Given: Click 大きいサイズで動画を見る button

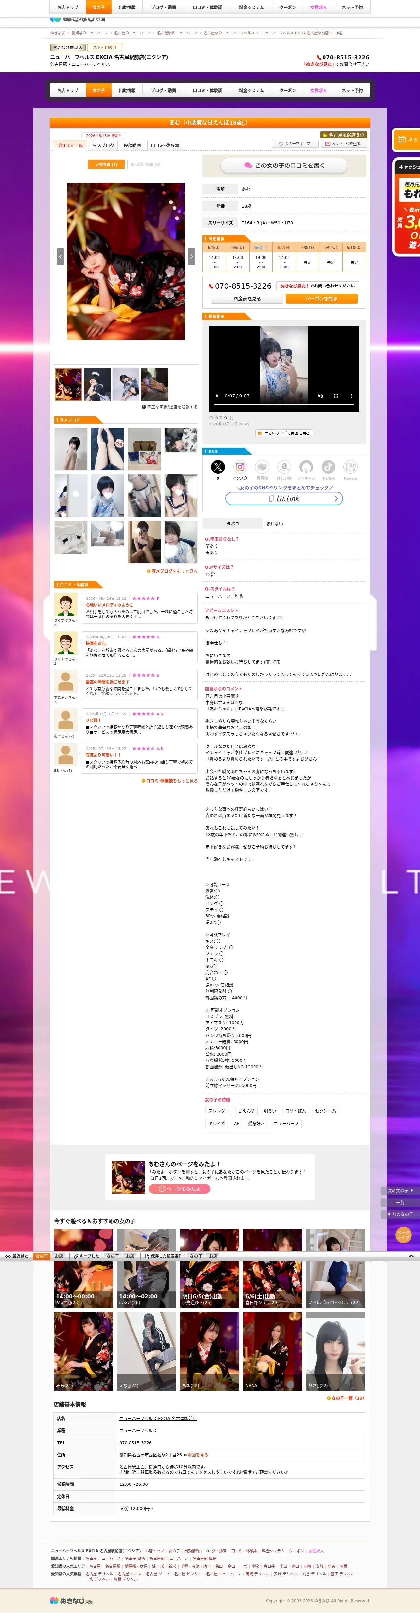Looking at the screenshot, I should click(x=284, y=433).
